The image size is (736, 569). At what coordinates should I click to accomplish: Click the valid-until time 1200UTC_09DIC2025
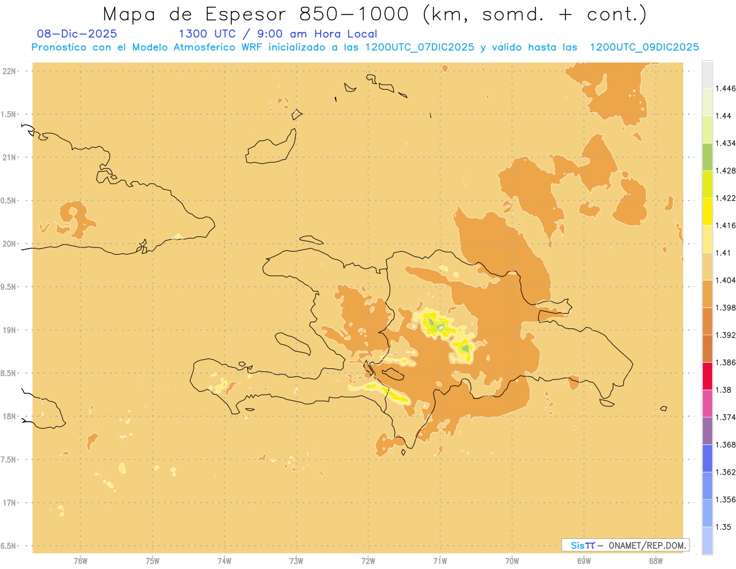coord(644,47)
